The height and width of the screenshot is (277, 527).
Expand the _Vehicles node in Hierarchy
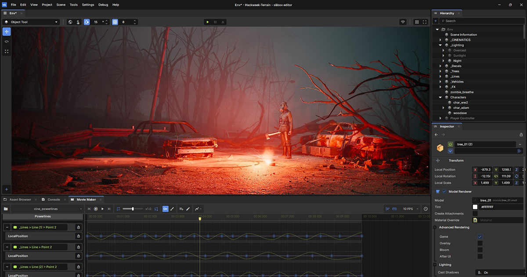[x=440, y=82]
